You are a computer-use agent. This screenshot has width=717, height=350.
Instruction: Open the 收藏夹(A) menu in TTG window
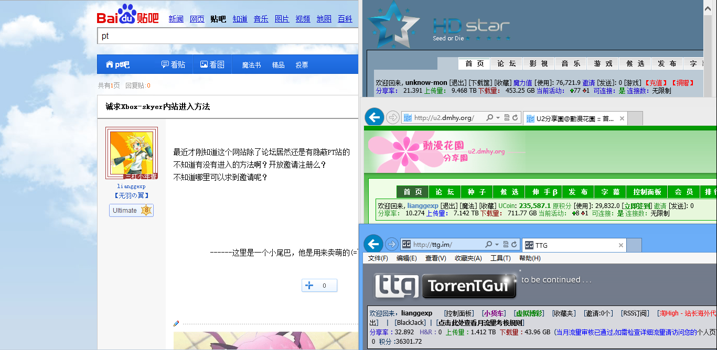(468, 258)
